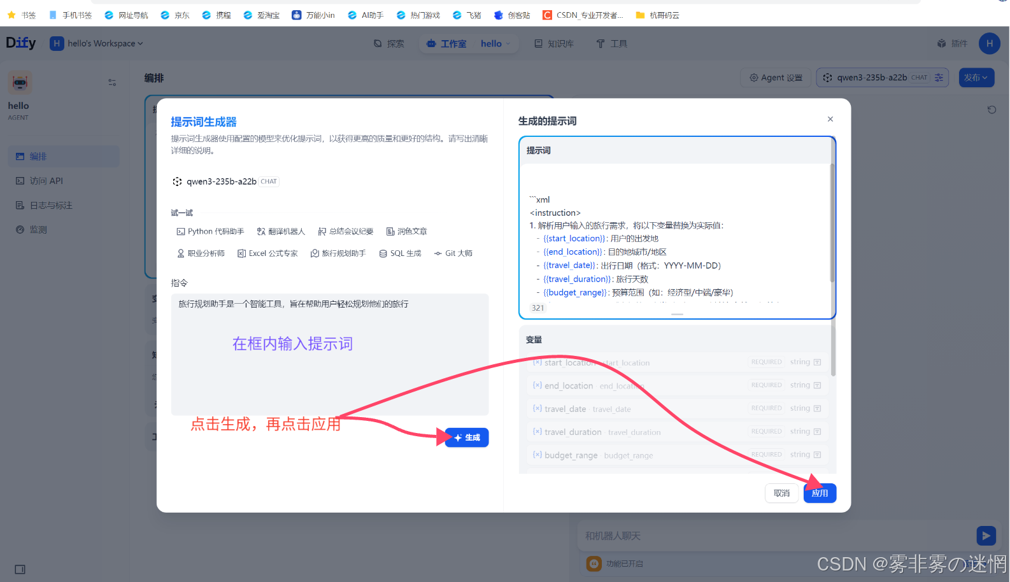Open the 插件 plugins page
1010x582 pixels.
coord(952,43)
